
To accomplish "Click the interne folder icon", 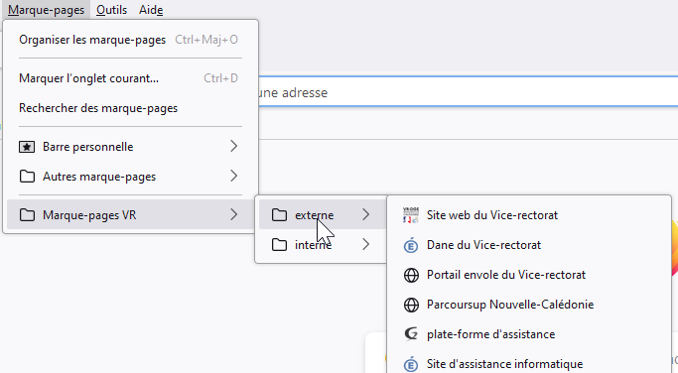I will coord(279,245).
